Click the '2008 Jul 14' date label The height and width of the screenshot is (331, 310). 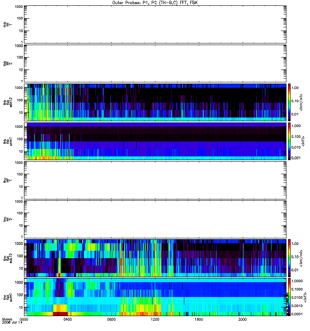click(x=12, y=322)
